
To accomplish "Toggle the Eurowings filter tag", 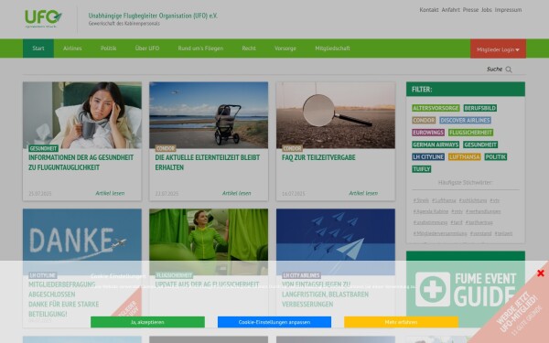I will click(x=428, y=133).
